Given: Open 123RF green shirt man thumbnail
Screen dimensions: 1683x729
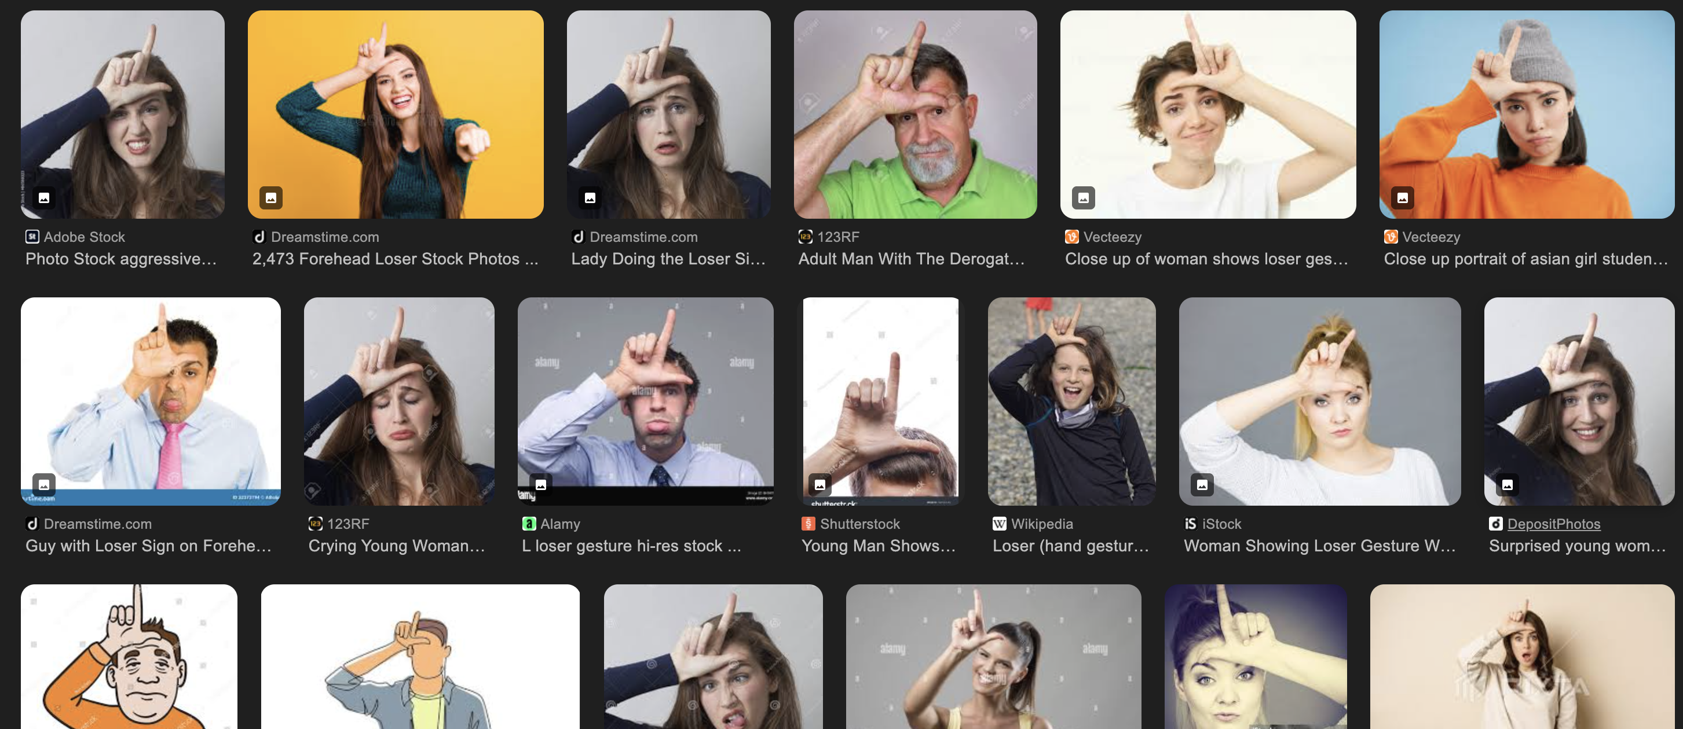Looking at the screenshot, I should click(914, 114).
